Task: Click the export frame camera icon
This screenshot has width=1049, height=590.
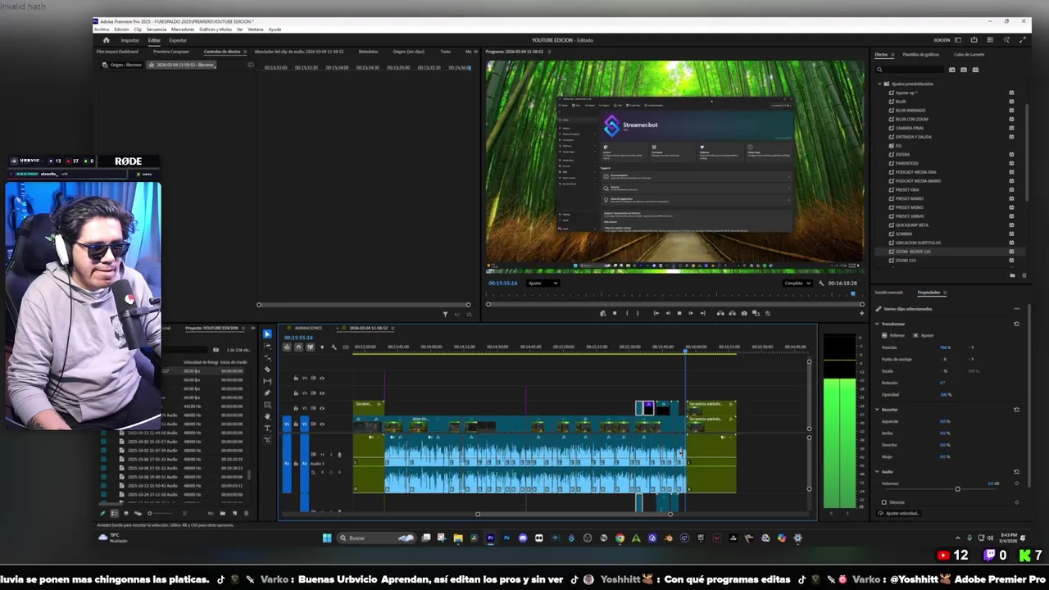Action: point(744,313)
